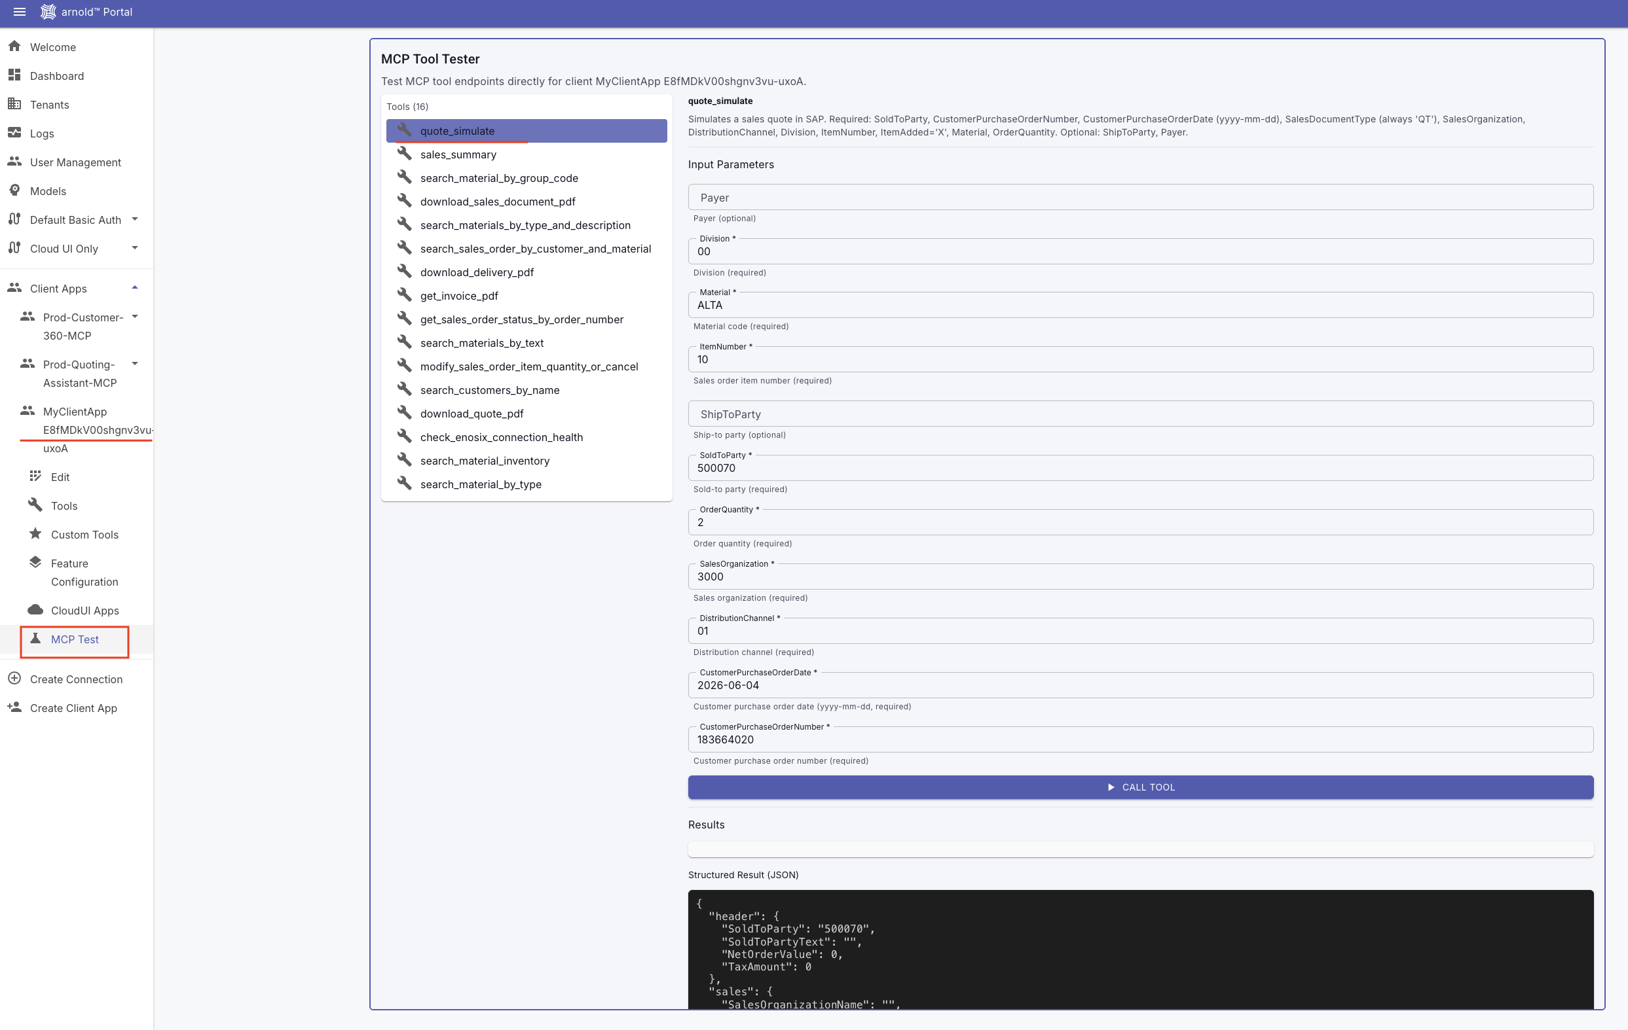This screenshot has width=1628, height=1030.
Task: Click the Payer input field
Action: coord(1141,197)
